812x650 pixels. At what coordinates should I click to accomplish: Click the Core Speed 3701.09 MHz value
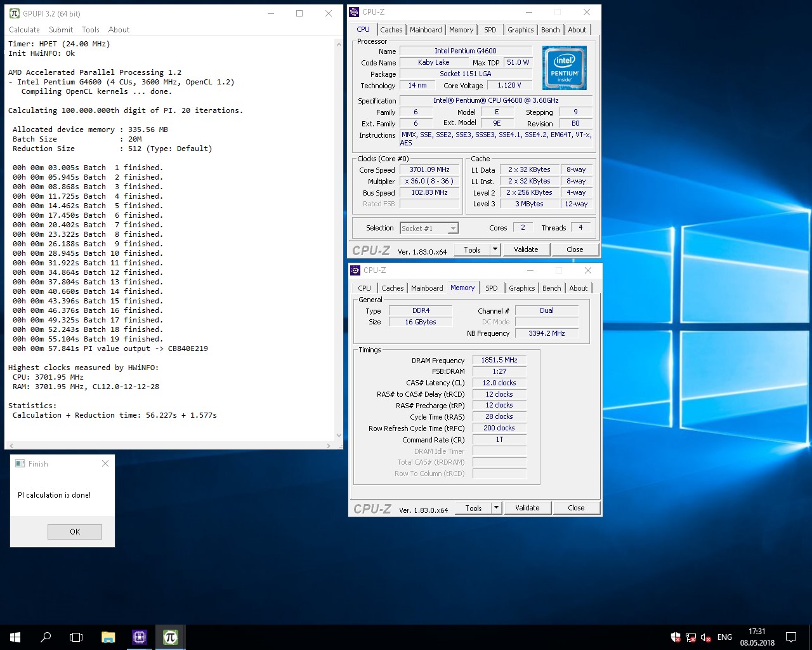coord(429,169)
